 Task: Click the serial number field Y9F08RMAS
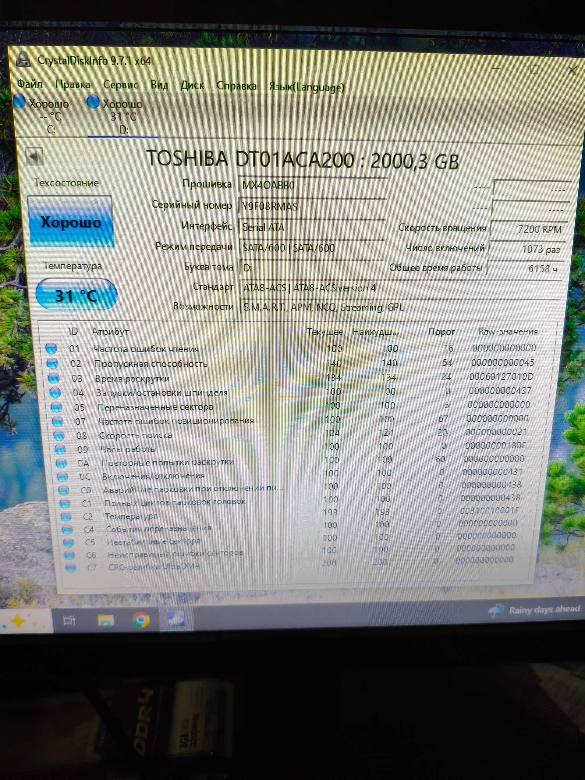(312, 206)
